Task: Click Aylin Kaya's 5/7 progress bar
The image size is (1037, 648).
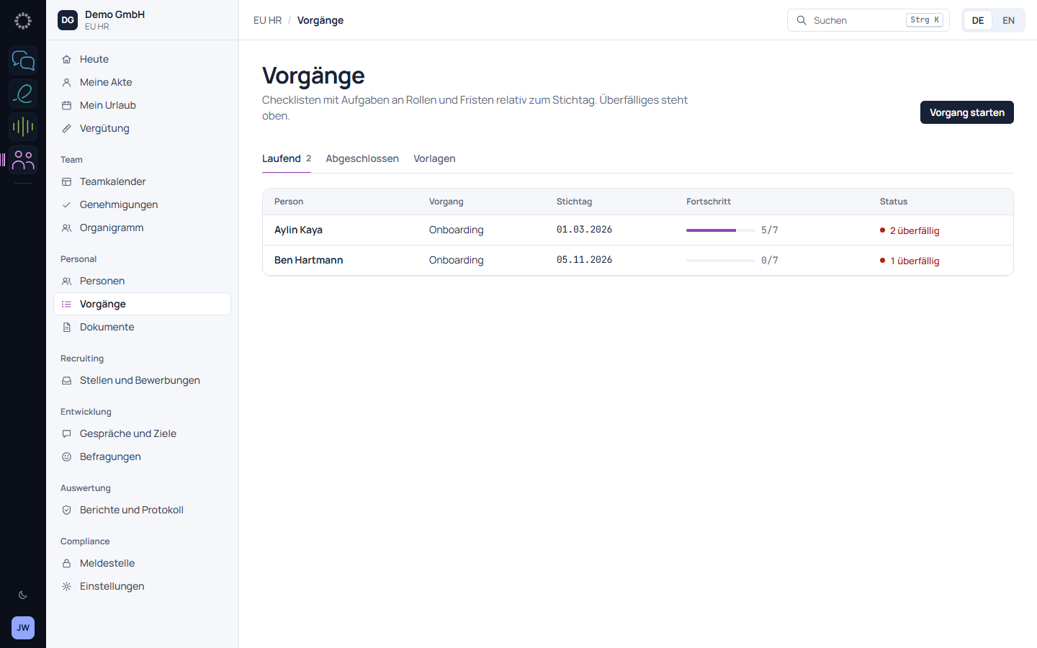Action: pyautogui.click(x=721, y=230)
